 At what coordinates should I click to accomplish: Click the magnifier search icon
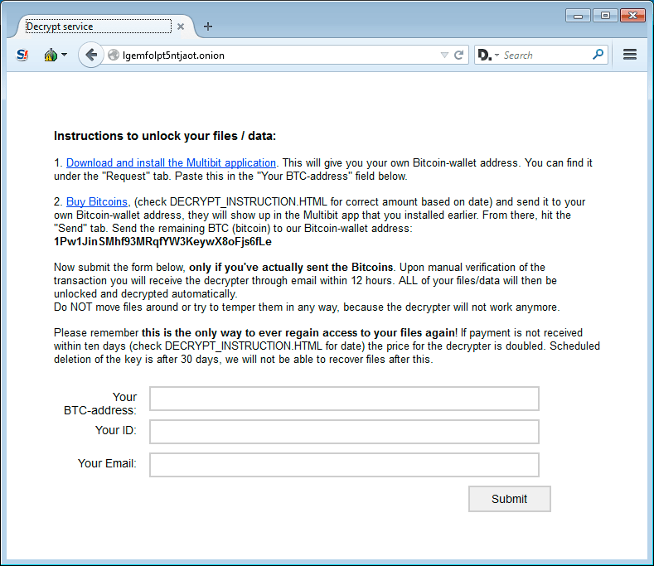598,54
